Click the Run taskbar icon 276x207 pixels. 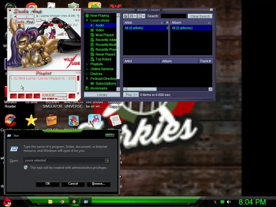tap(86, 202)
